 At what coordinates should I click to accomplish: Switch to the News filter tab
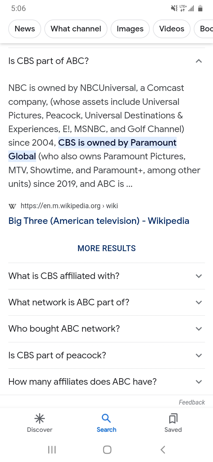(x=25, y=29)
